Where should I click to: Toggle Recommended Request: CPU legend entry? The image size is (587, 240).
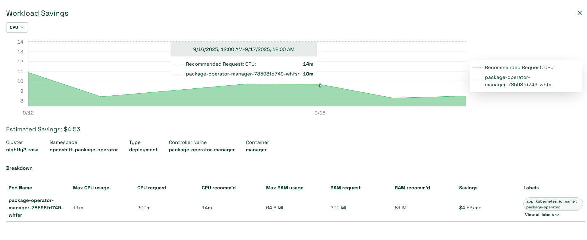coord(519,68)
